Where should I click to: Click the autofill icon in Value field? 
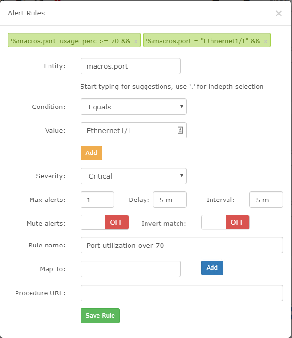pos(180,130)
